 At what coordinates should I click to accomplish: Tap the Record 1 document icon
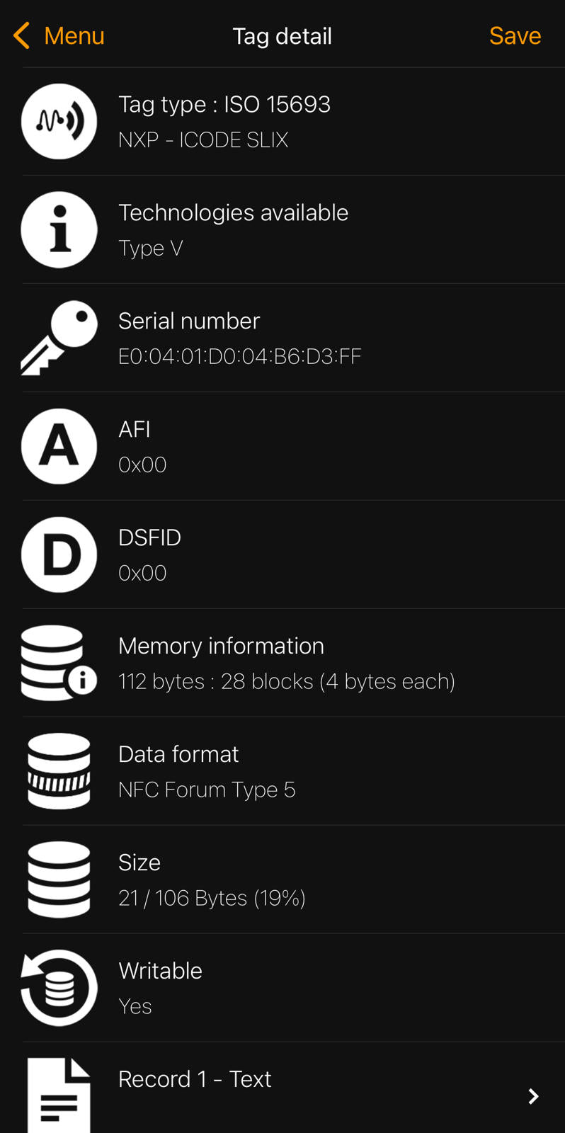point(59,1095)
